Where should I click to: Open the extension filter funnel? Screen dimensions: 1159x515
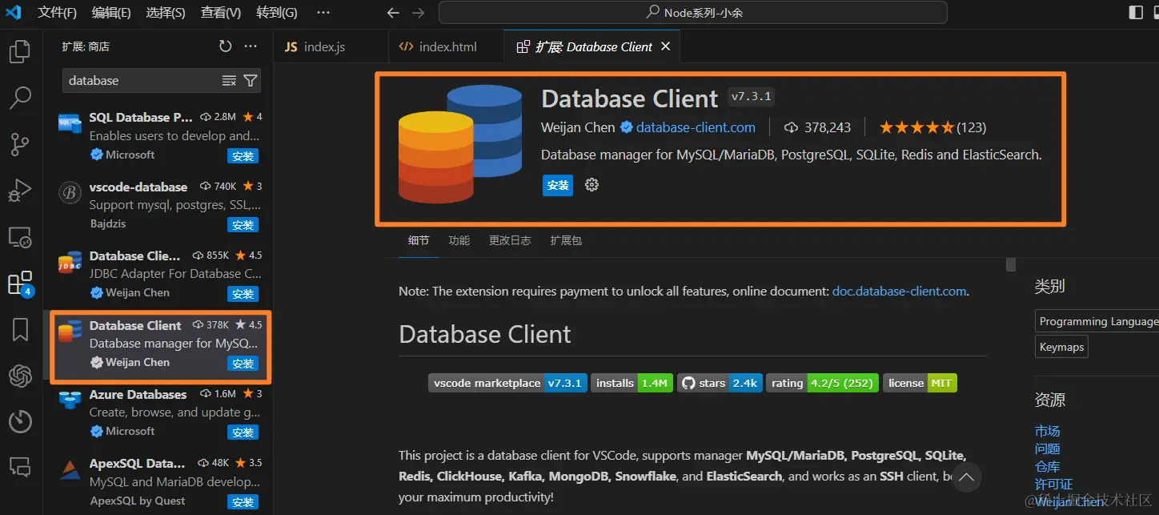click(251, 81)
